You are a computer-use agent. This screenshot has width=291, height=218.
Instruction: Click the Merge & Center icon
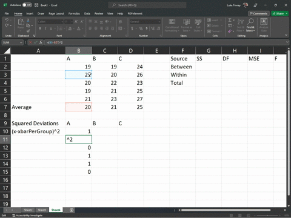120,28
